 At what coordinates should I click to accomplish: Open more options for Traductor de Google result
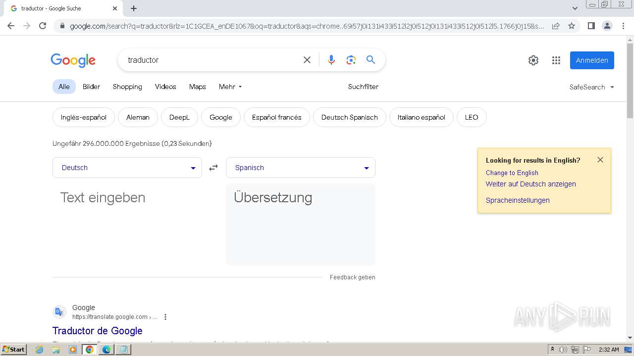tap(165, 317)
